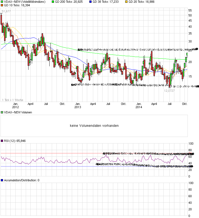Click the 'Jan. 2014' axis label
This screenshot has height=218, width=199.
tap(139, 105)
